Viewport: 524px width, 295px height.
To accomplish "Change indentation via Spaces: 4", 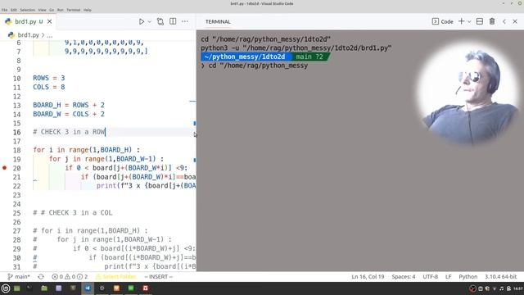I will (x=404, y=277).
